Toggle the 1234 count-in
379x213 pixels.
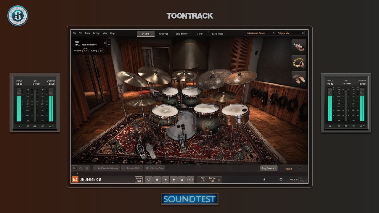click(190, 179)
